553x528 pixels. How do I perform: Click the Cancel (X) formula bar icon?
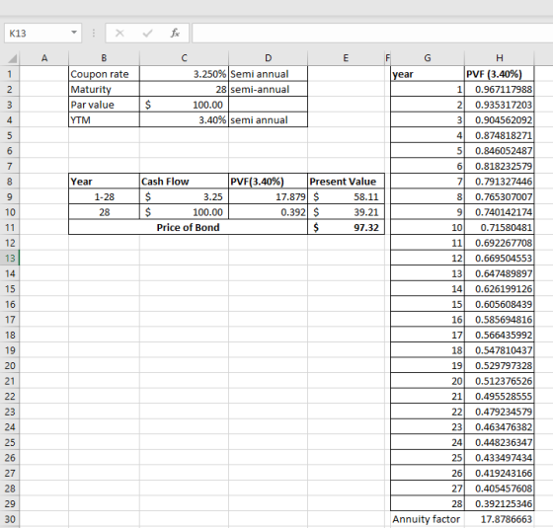coord(119,34)
